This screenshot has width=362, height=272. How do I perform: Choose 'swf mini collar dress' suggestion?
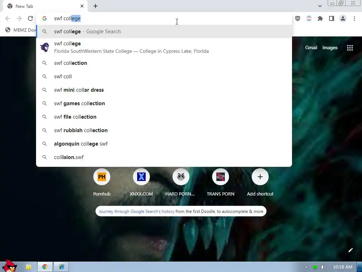pyautogui.click(x=164, y=90)
